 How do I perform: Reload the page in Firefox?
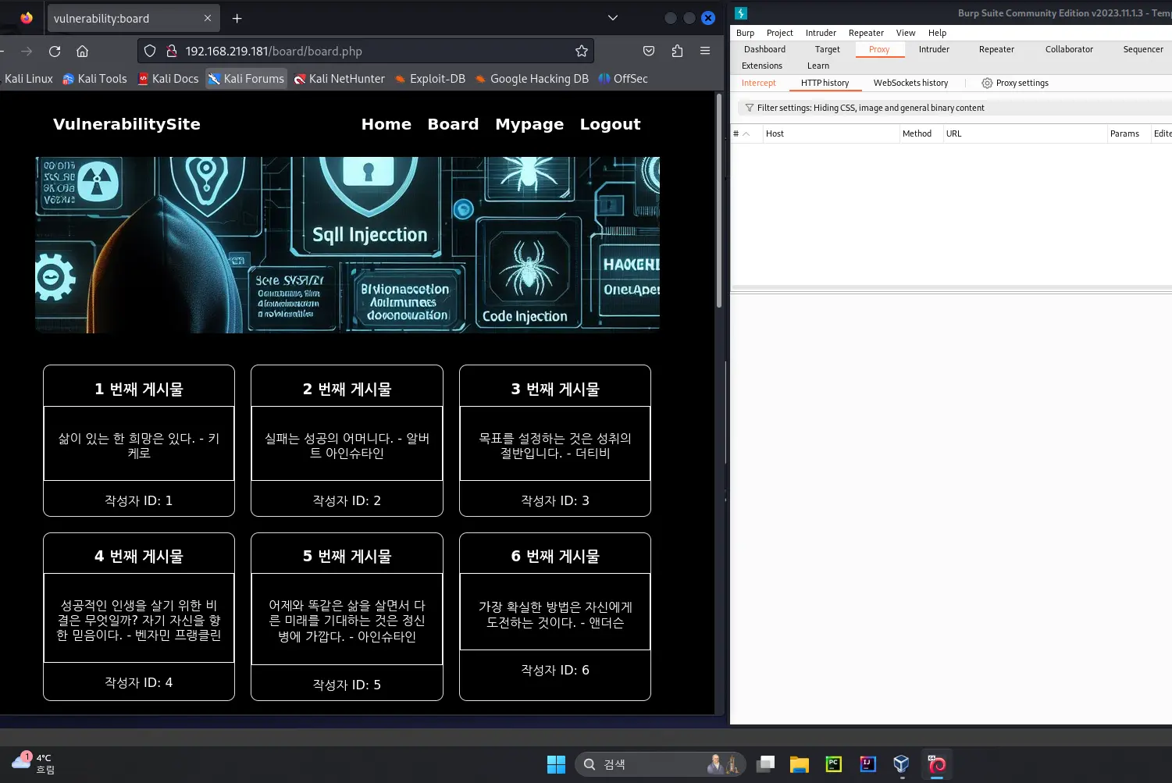pos(55,52)
